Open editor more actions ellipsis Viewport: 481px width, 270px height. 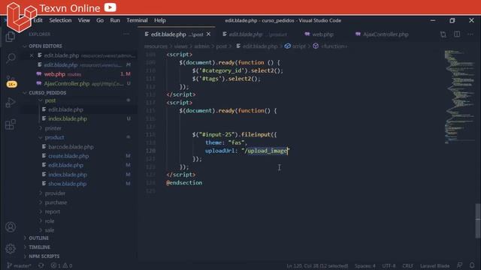click(x=470, y=34)
